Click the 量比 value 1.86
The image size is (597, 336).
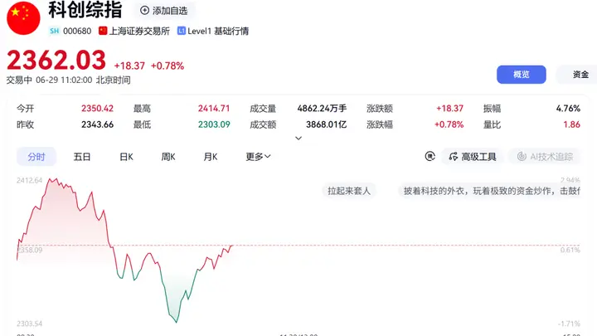click(x=571, y=124)
